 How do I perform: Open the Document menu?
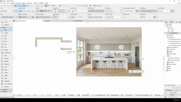pos(18,3)
